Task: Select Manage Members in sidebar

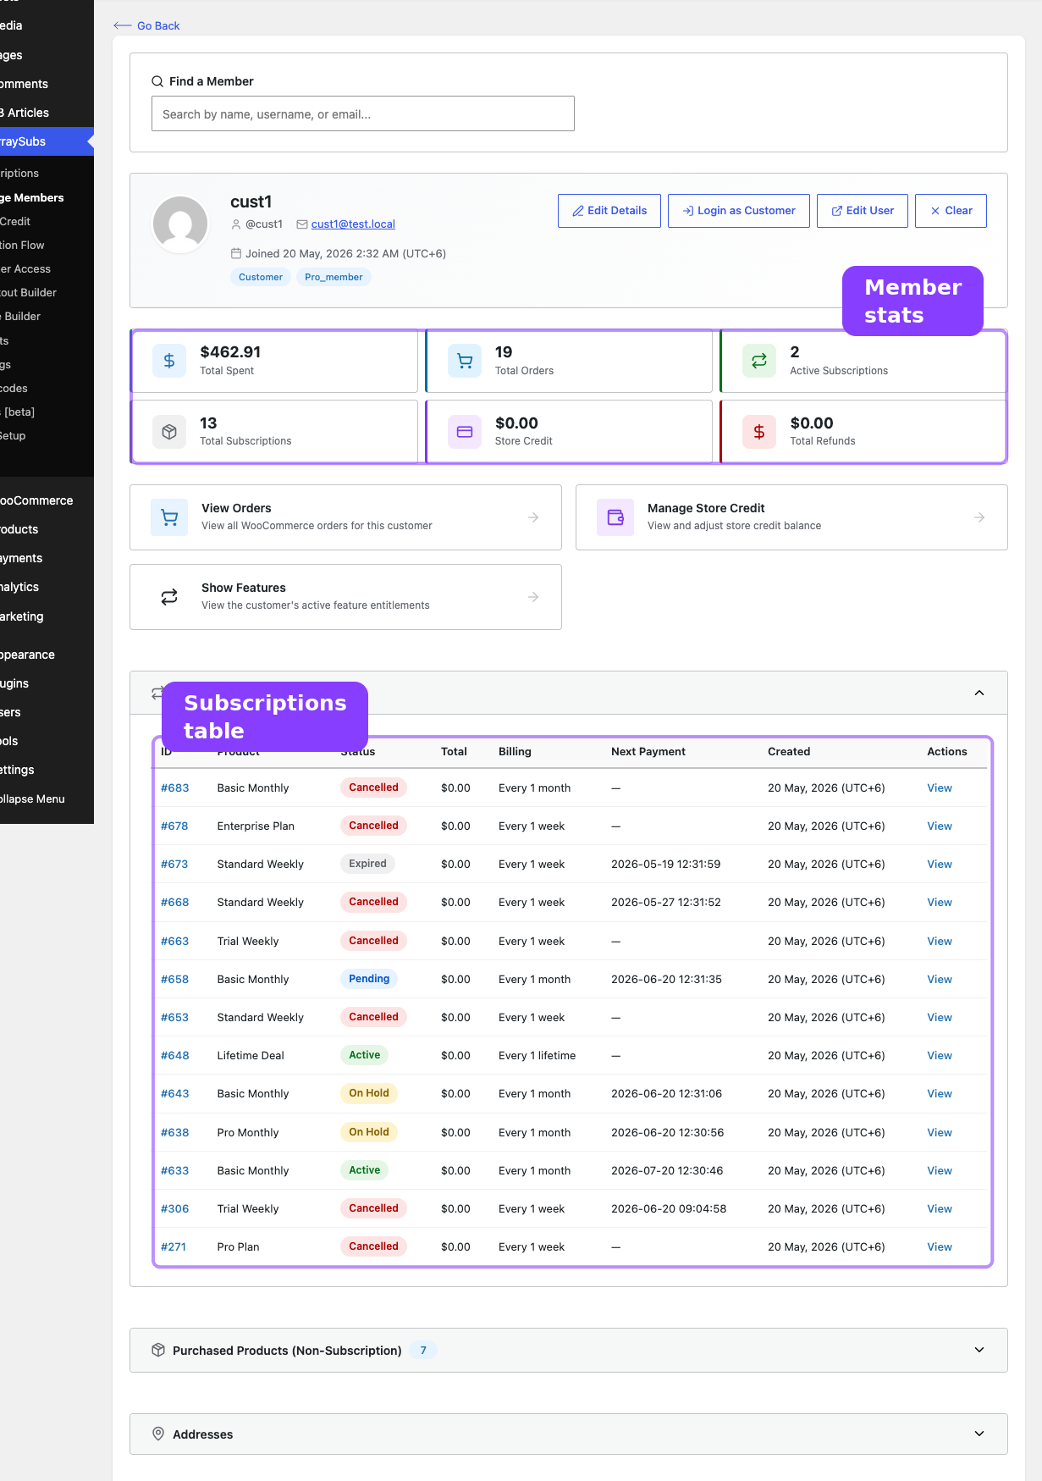Action: tap(47, 197)
